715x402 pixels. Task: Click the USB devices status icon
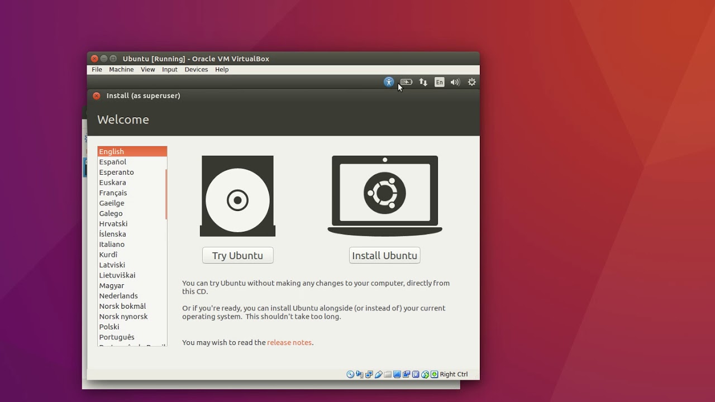[x=379, y=374]
